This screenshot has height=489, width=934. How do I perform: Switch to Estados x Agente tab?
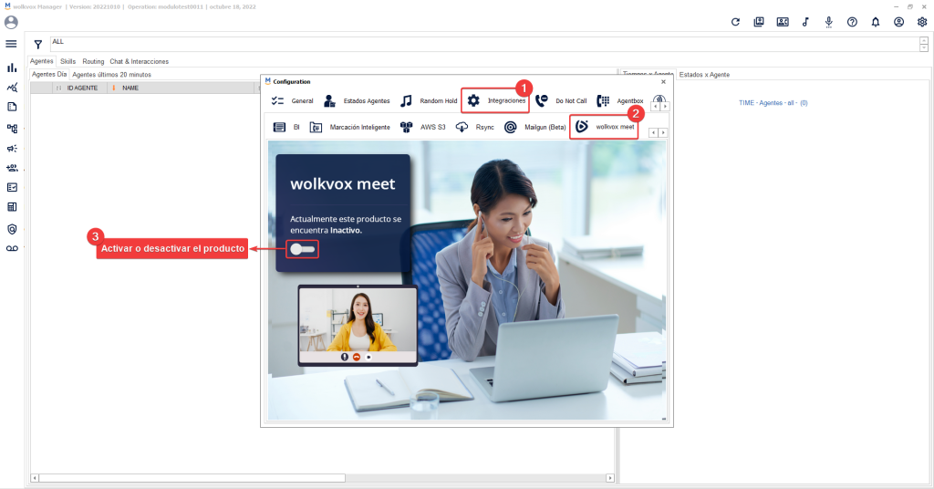coord(704,75)
